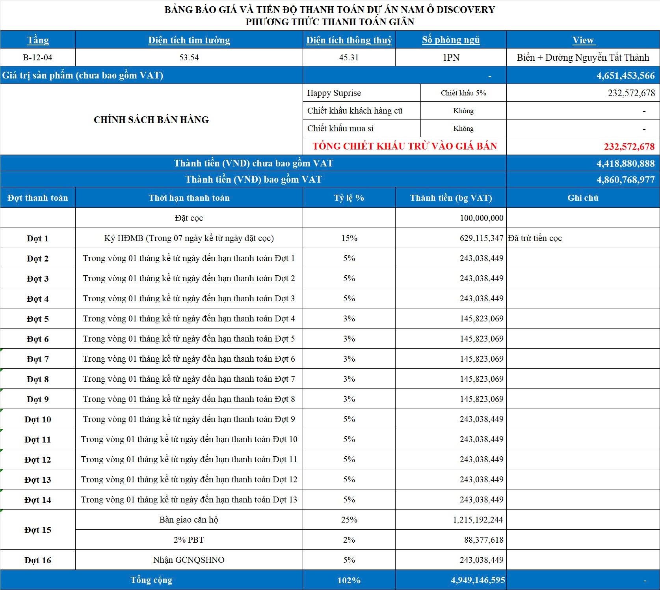Select the 'Đợt 15' merged row label
Image resolution: width=660 pixels, height=590 pixels.
pyautogui.click(x=38, y=530)
